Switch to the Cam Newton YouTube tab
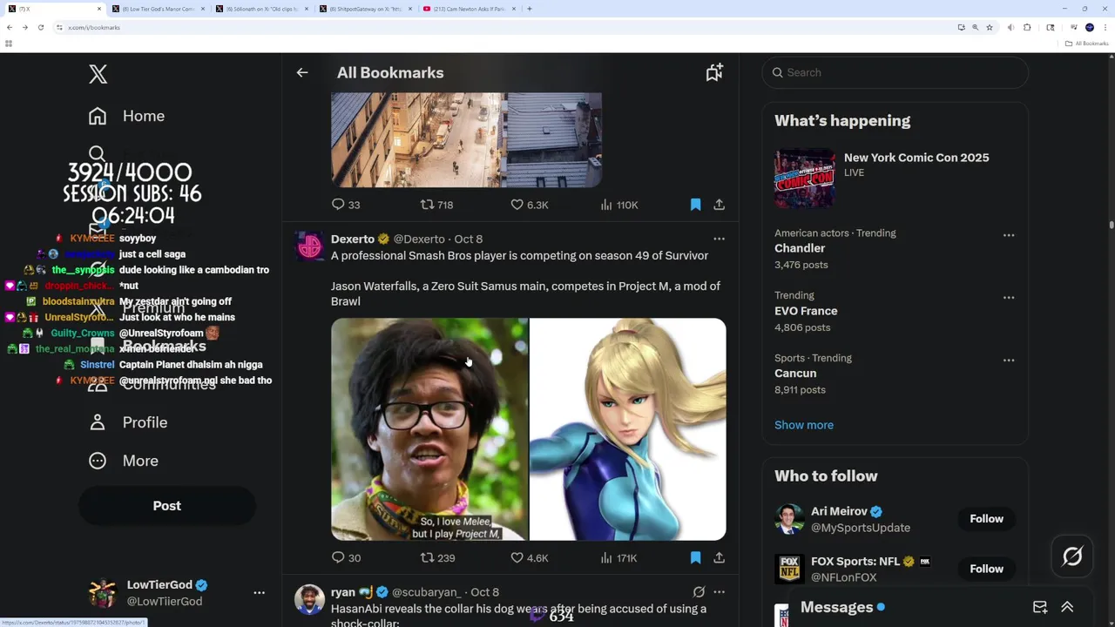The height and width of the screenshot is (627, 1115). tap(470, 9)
